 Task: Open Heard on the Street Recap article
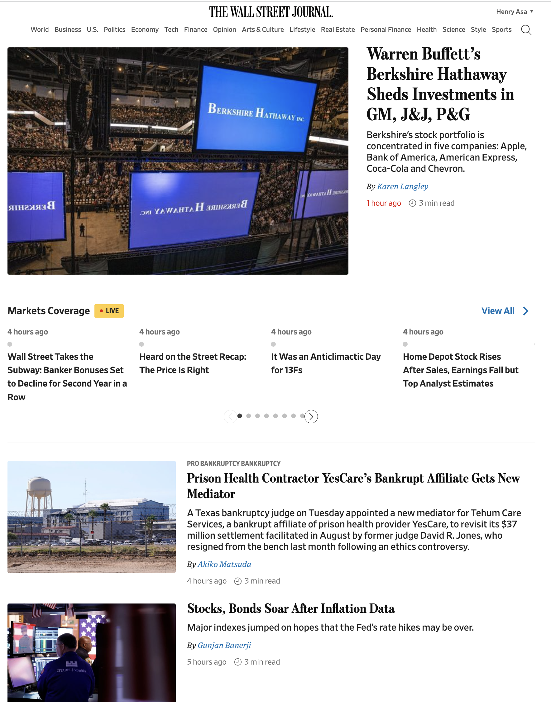193,363
